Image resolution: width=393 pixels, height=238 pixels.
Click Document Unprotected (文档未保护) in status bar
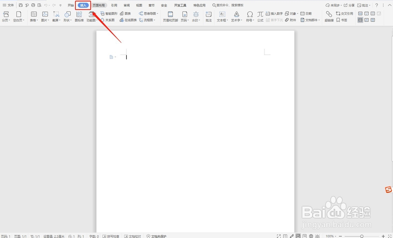click(x=156, y=236)
